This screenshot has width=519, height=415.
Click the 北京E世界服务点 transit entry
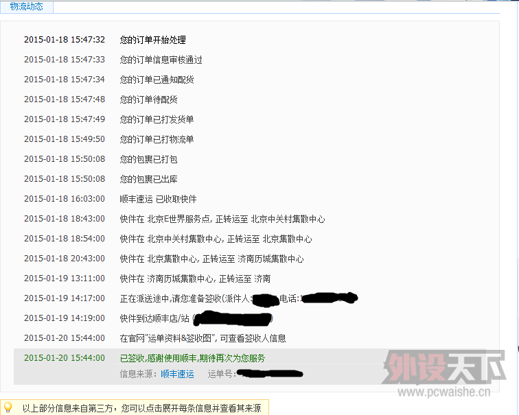[x=222, y=219]
